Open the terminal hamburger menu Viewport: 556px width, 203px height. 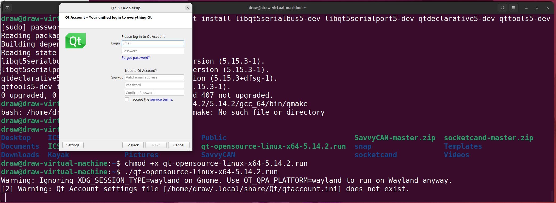(x=514, y=8)
